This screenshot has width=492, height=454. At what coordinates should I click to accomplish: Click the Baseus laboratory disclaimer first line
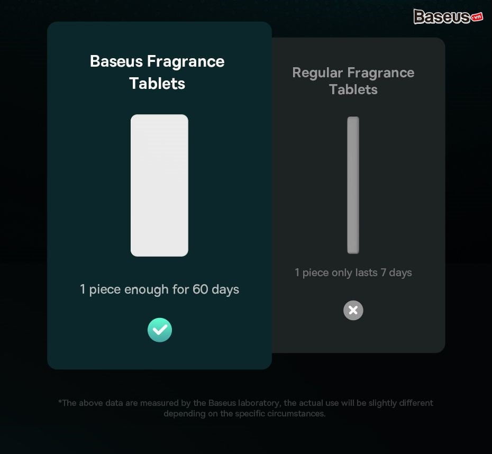point(245,403)
